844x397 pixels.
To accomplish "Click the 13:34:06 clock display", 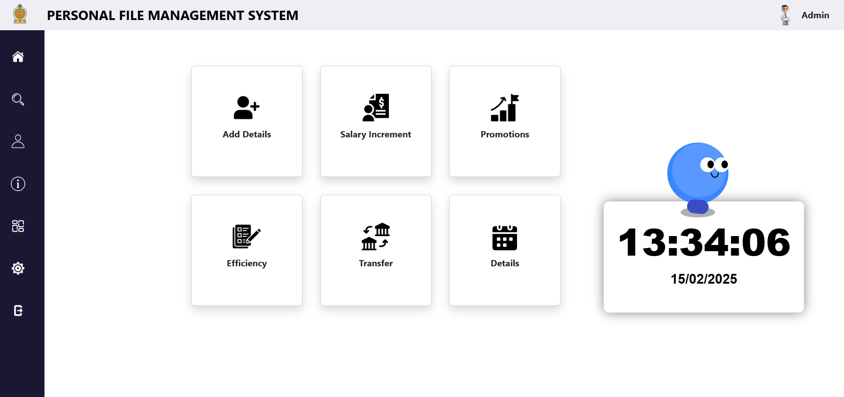I will 704,242.
